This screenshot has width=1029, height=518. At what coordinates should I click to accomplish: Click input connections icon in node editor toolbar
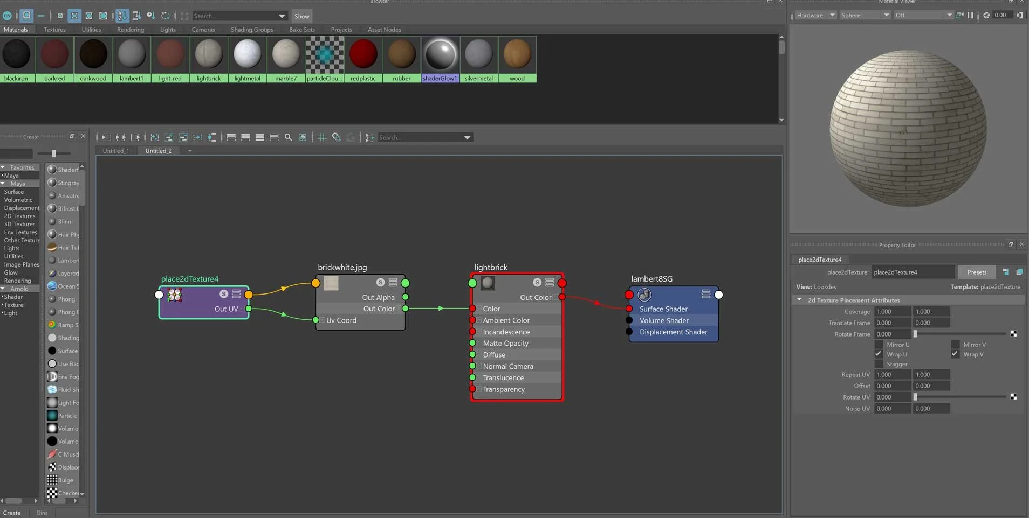tap(106, 137)
